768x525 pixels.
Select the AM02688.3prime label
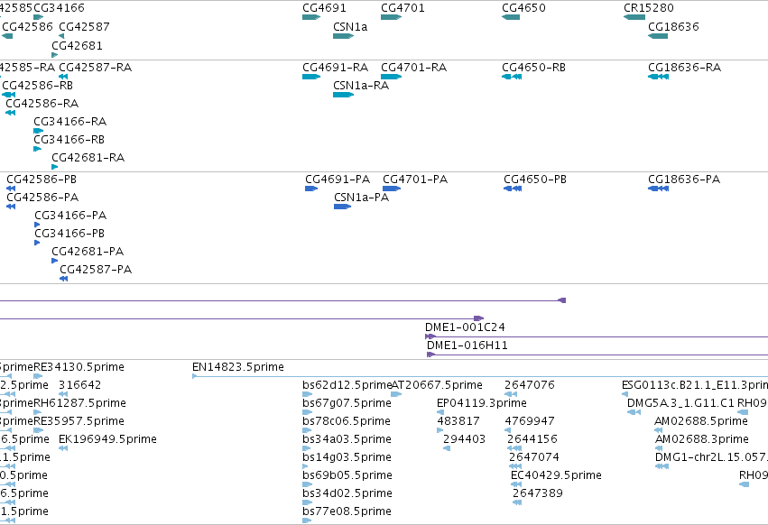click(701, 438)
